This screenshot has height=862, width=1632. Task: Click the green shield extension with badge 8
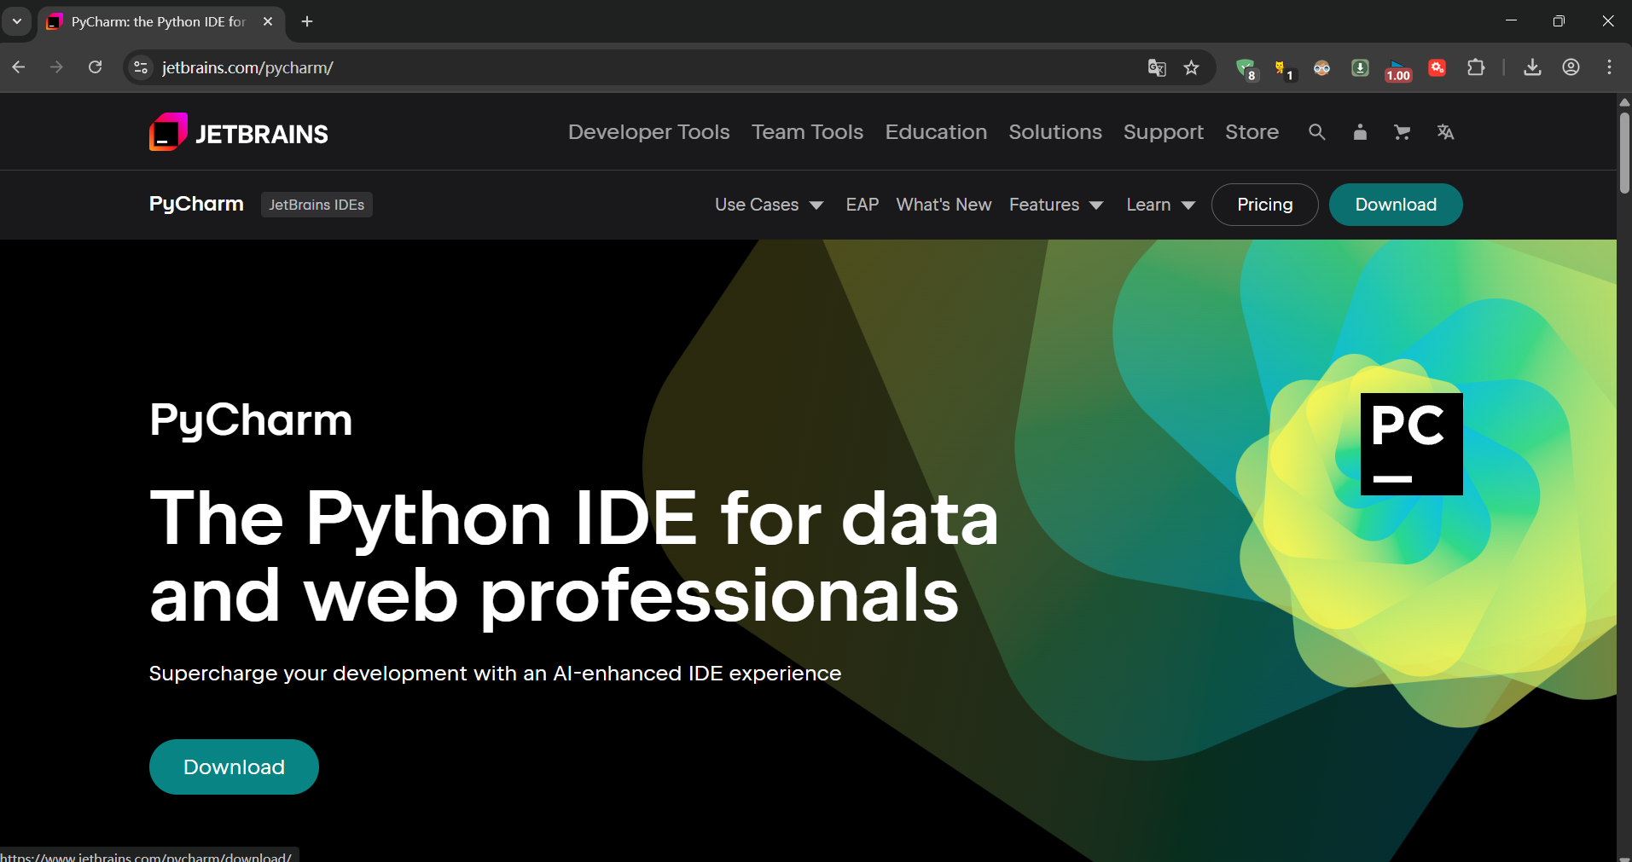pos(1246,68)
